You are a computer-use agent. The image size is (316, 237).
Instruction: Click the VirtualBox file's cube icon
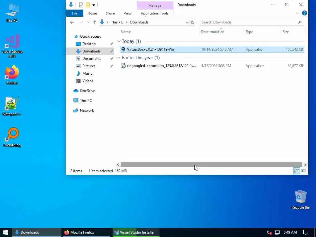pyautogui.click(x=123, y=49)
